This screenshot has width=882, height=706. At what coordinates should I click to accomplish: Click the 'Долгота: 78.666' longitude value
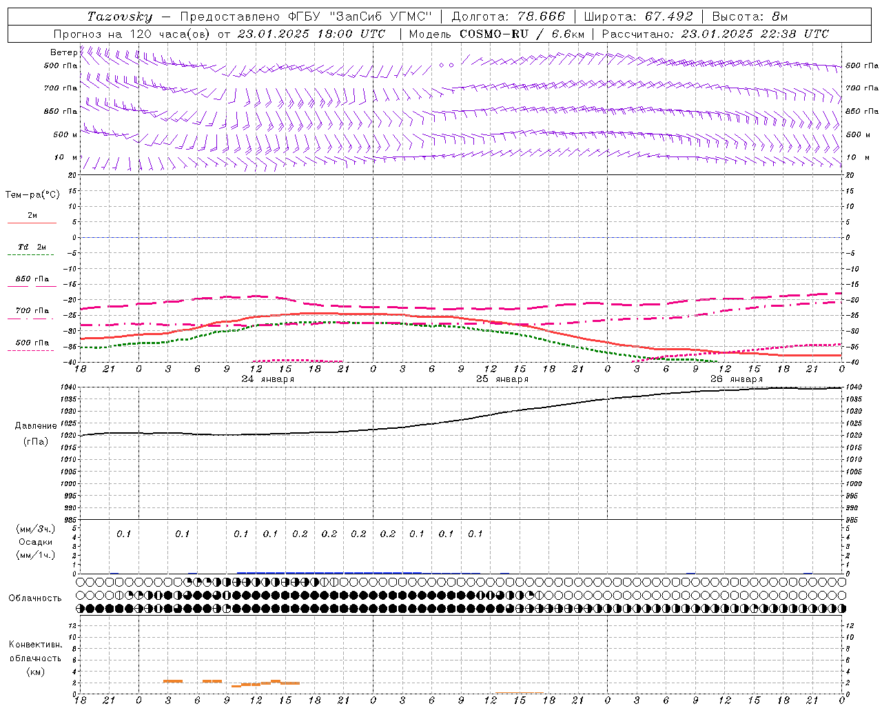(508, 17)
